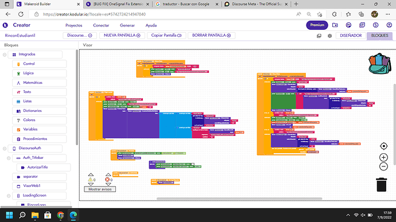Image resolution: width=396 pixels, height=222 pixels.
Task: Open the Control blocks category
Action: [39, 64]
